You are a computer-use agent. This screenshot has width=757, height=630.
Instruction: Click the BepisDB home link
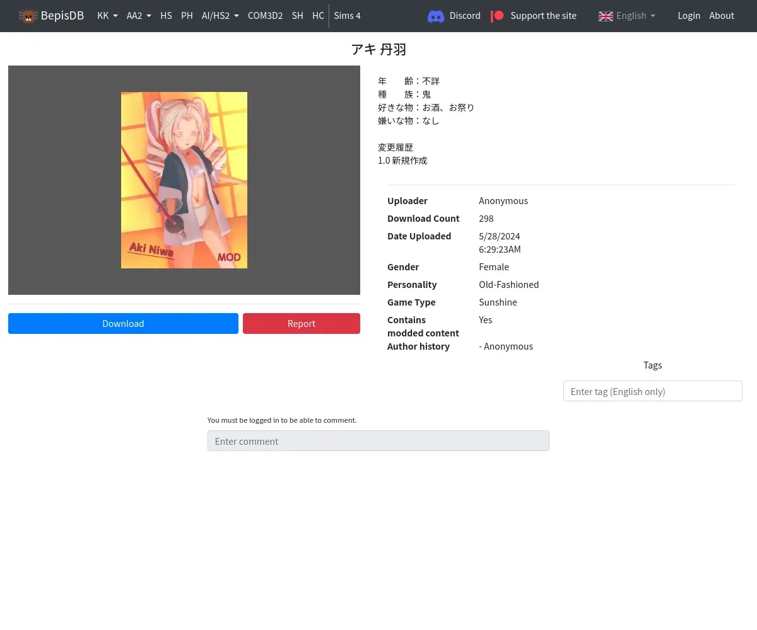click(51, 16)
